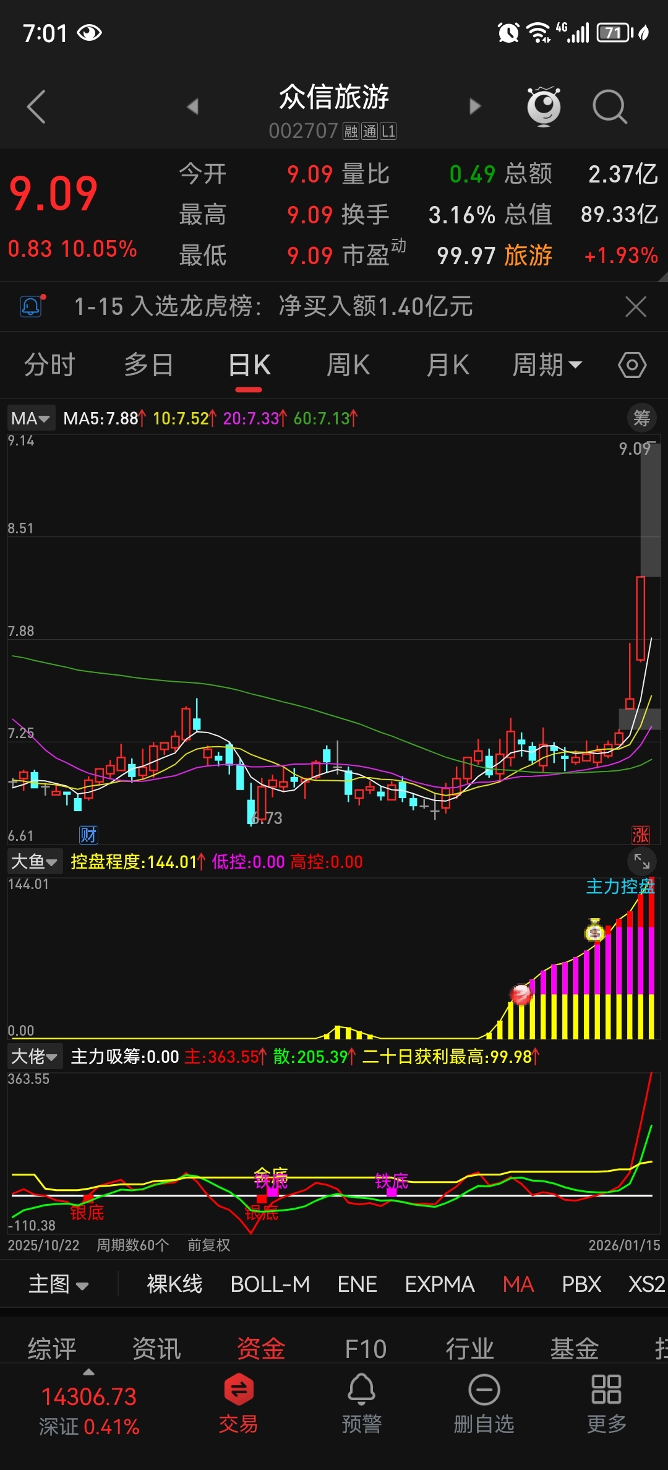Screen dimensions: 668x1470
Task: Tap the 9.09 current price
Action: 54,194
